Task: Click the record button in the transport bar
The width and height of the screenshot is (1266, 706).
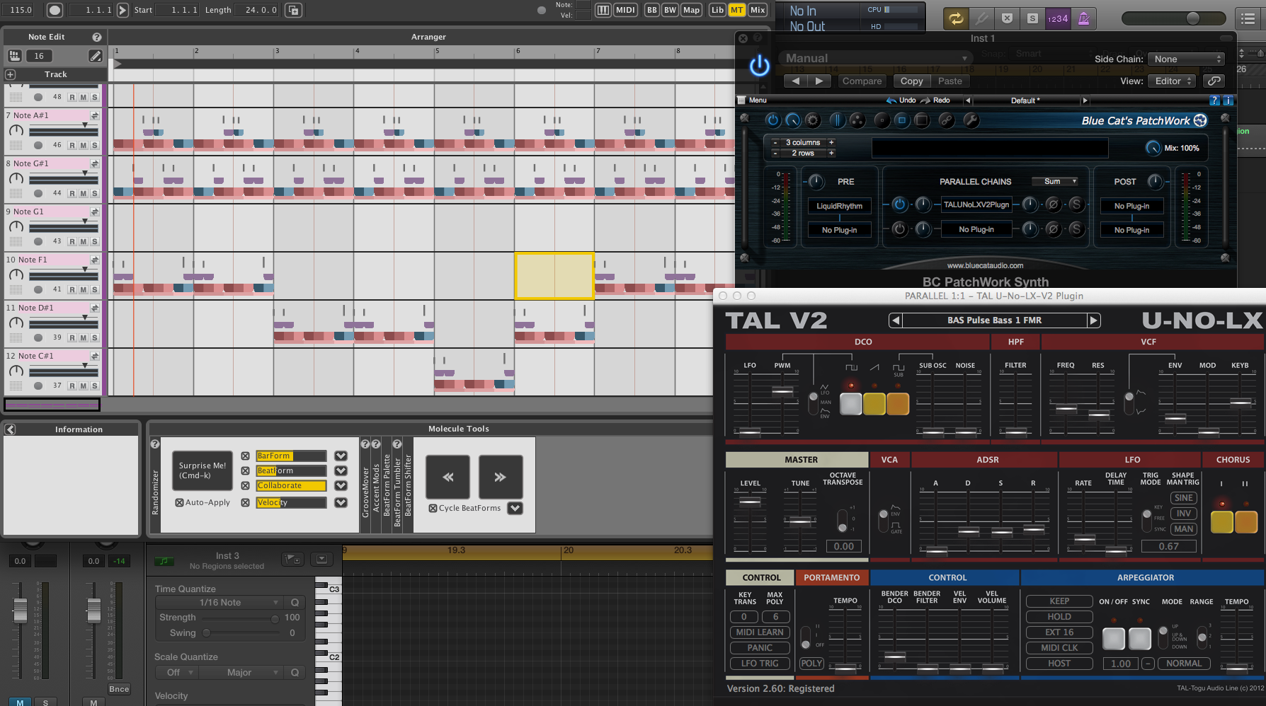Action: (55, 10)
